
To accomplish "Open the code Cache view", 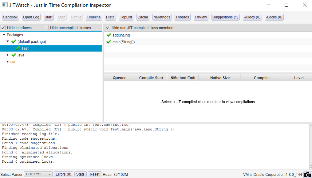I will [x=143, y=17].
